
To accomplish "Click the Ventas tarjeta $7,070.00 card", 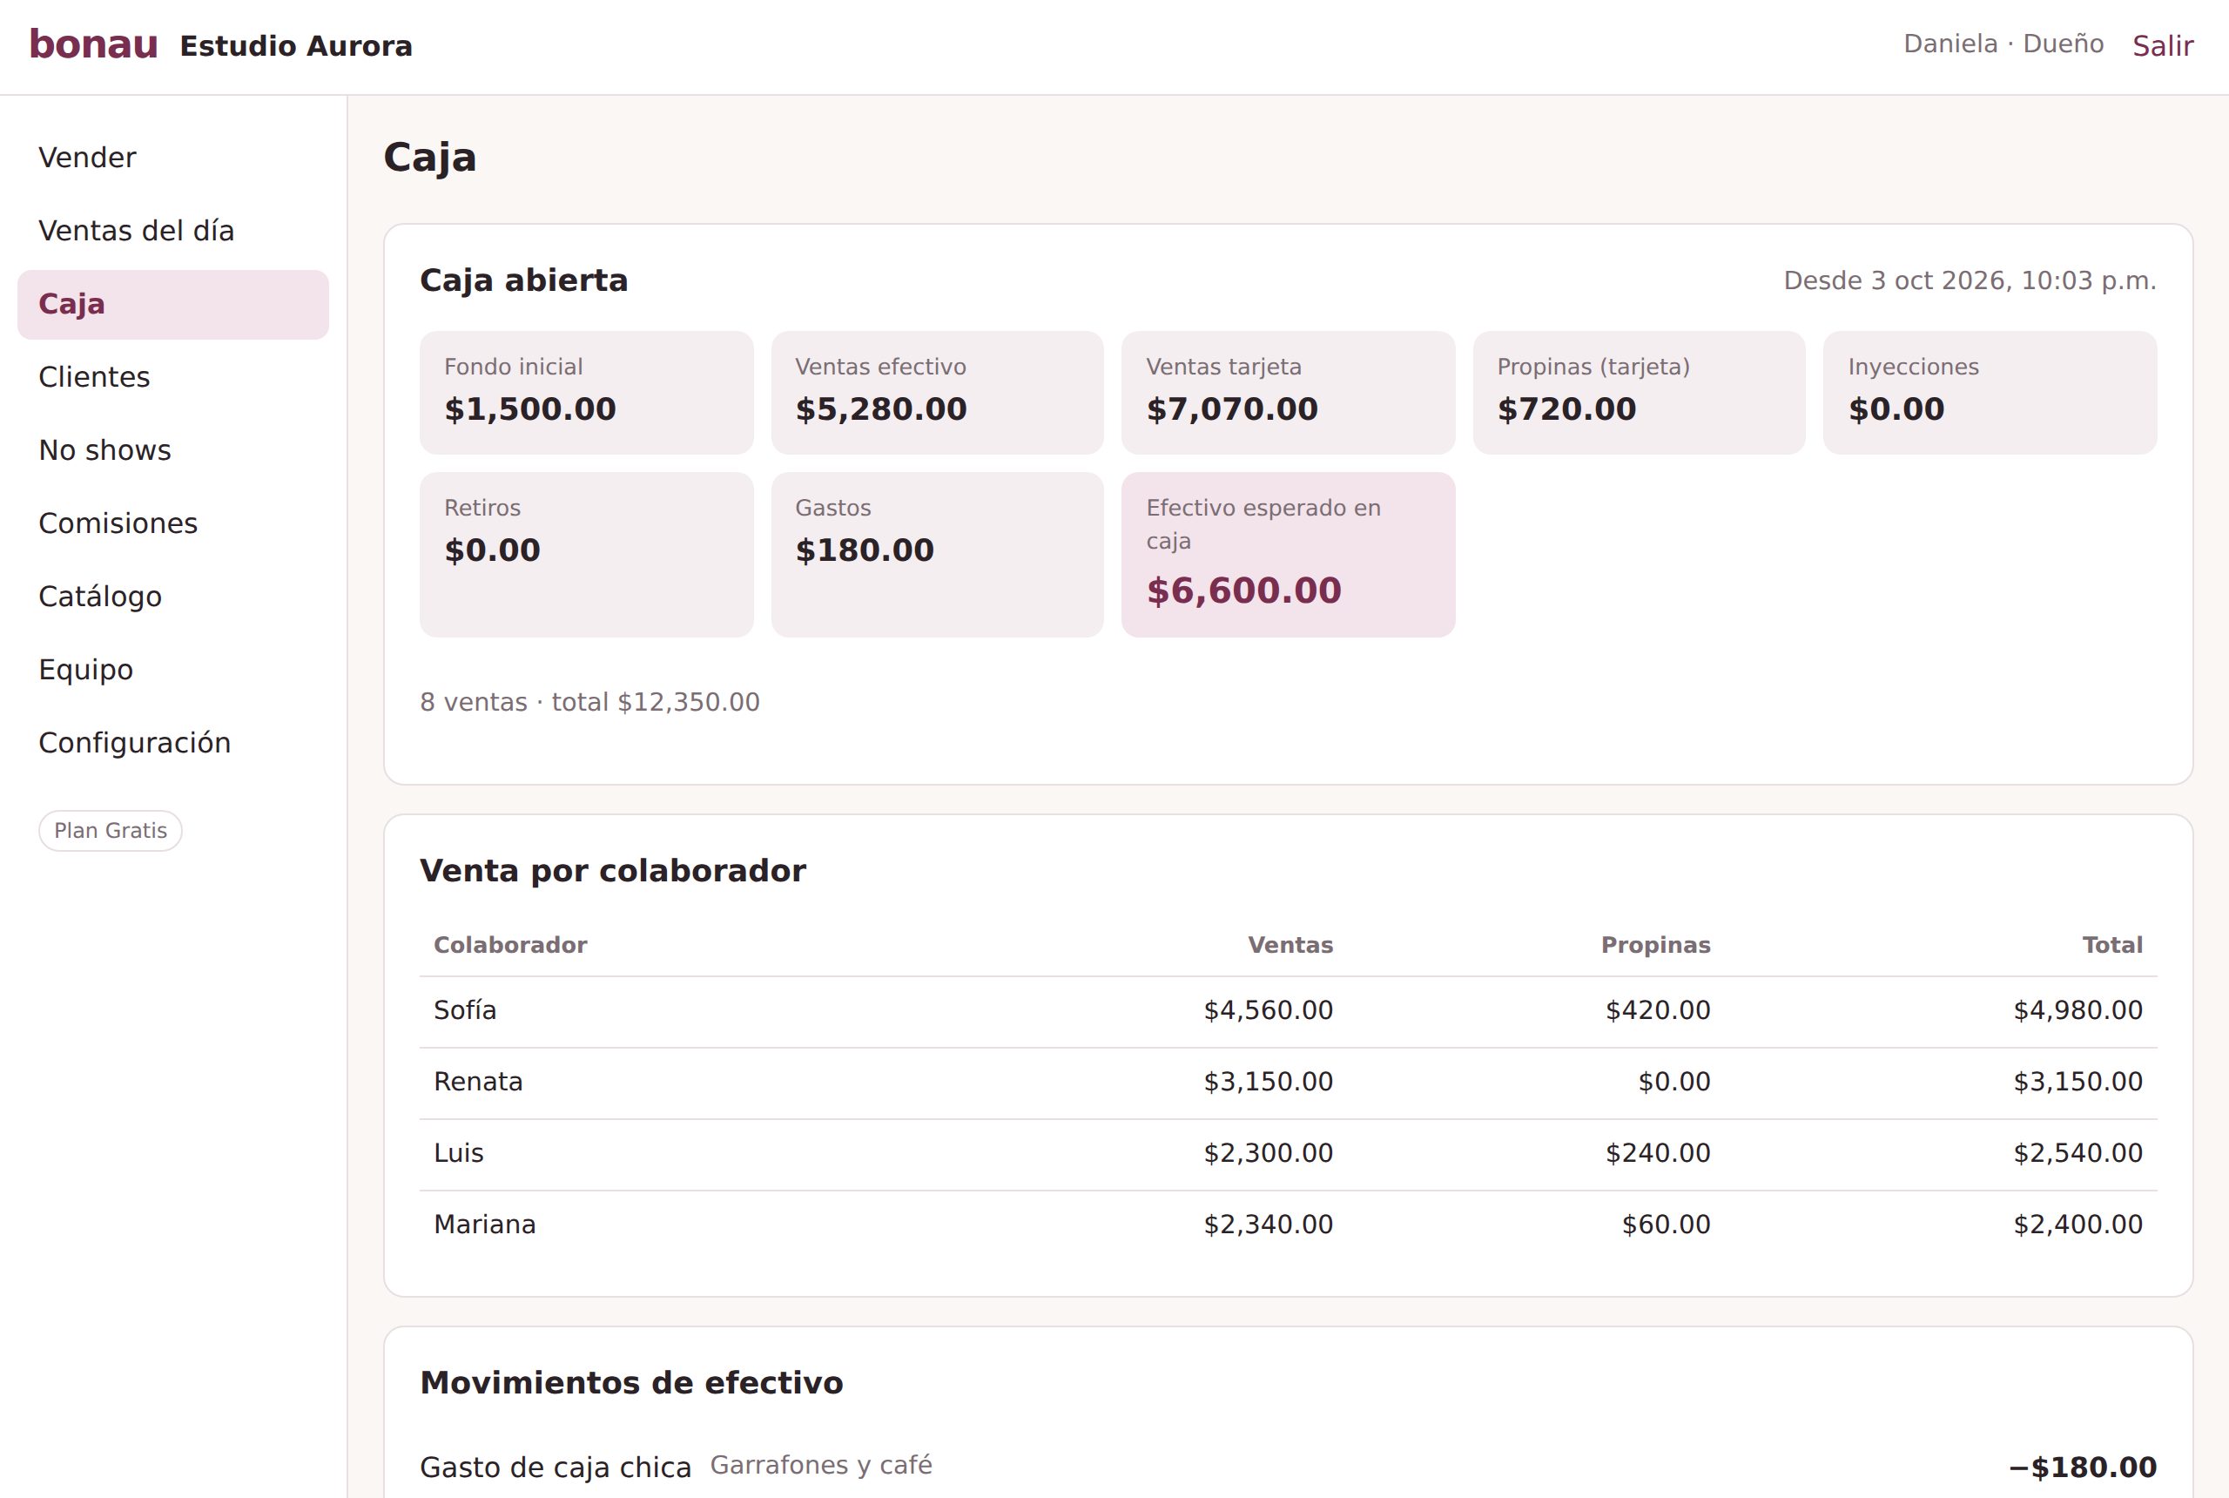I will click(x=1289, y=393).
